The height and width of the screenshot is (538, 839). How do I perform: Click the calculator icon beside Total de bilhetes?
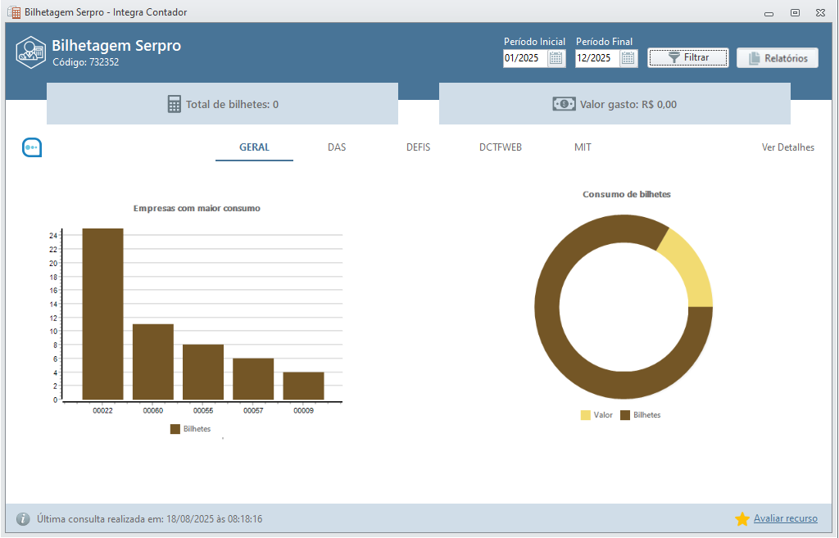(174, 104)
